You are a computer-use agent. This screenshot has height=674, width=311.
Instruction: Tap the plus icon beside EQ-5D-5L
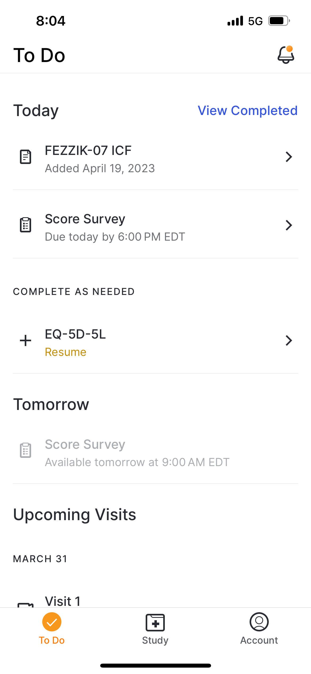[x=26, y=340]
